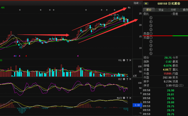
Task: Open help for MACD indicator
Action: [127, 98]
